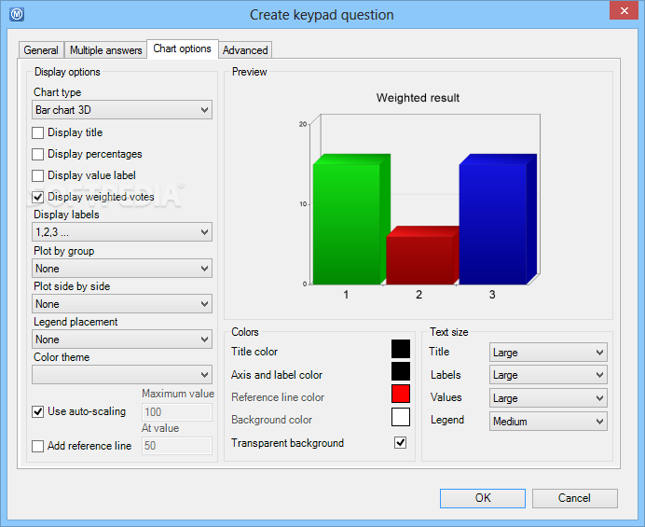This screenshot has width=645, height=527.
Task: Check Display value label option
Action: (x=38, y=175)
